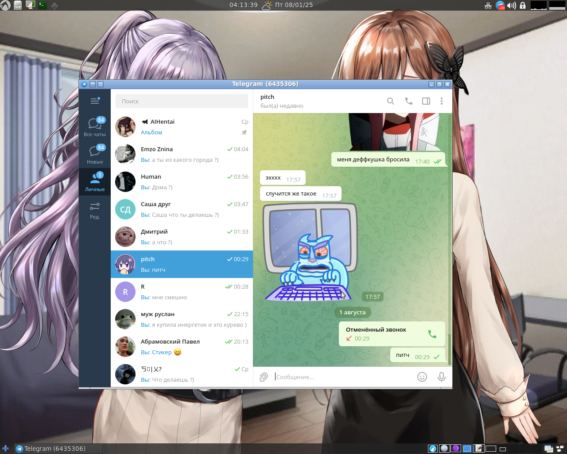This screenshot has width=567, height=454.
Task: Click the frog avatar of муж руслан
Action: 125,319
